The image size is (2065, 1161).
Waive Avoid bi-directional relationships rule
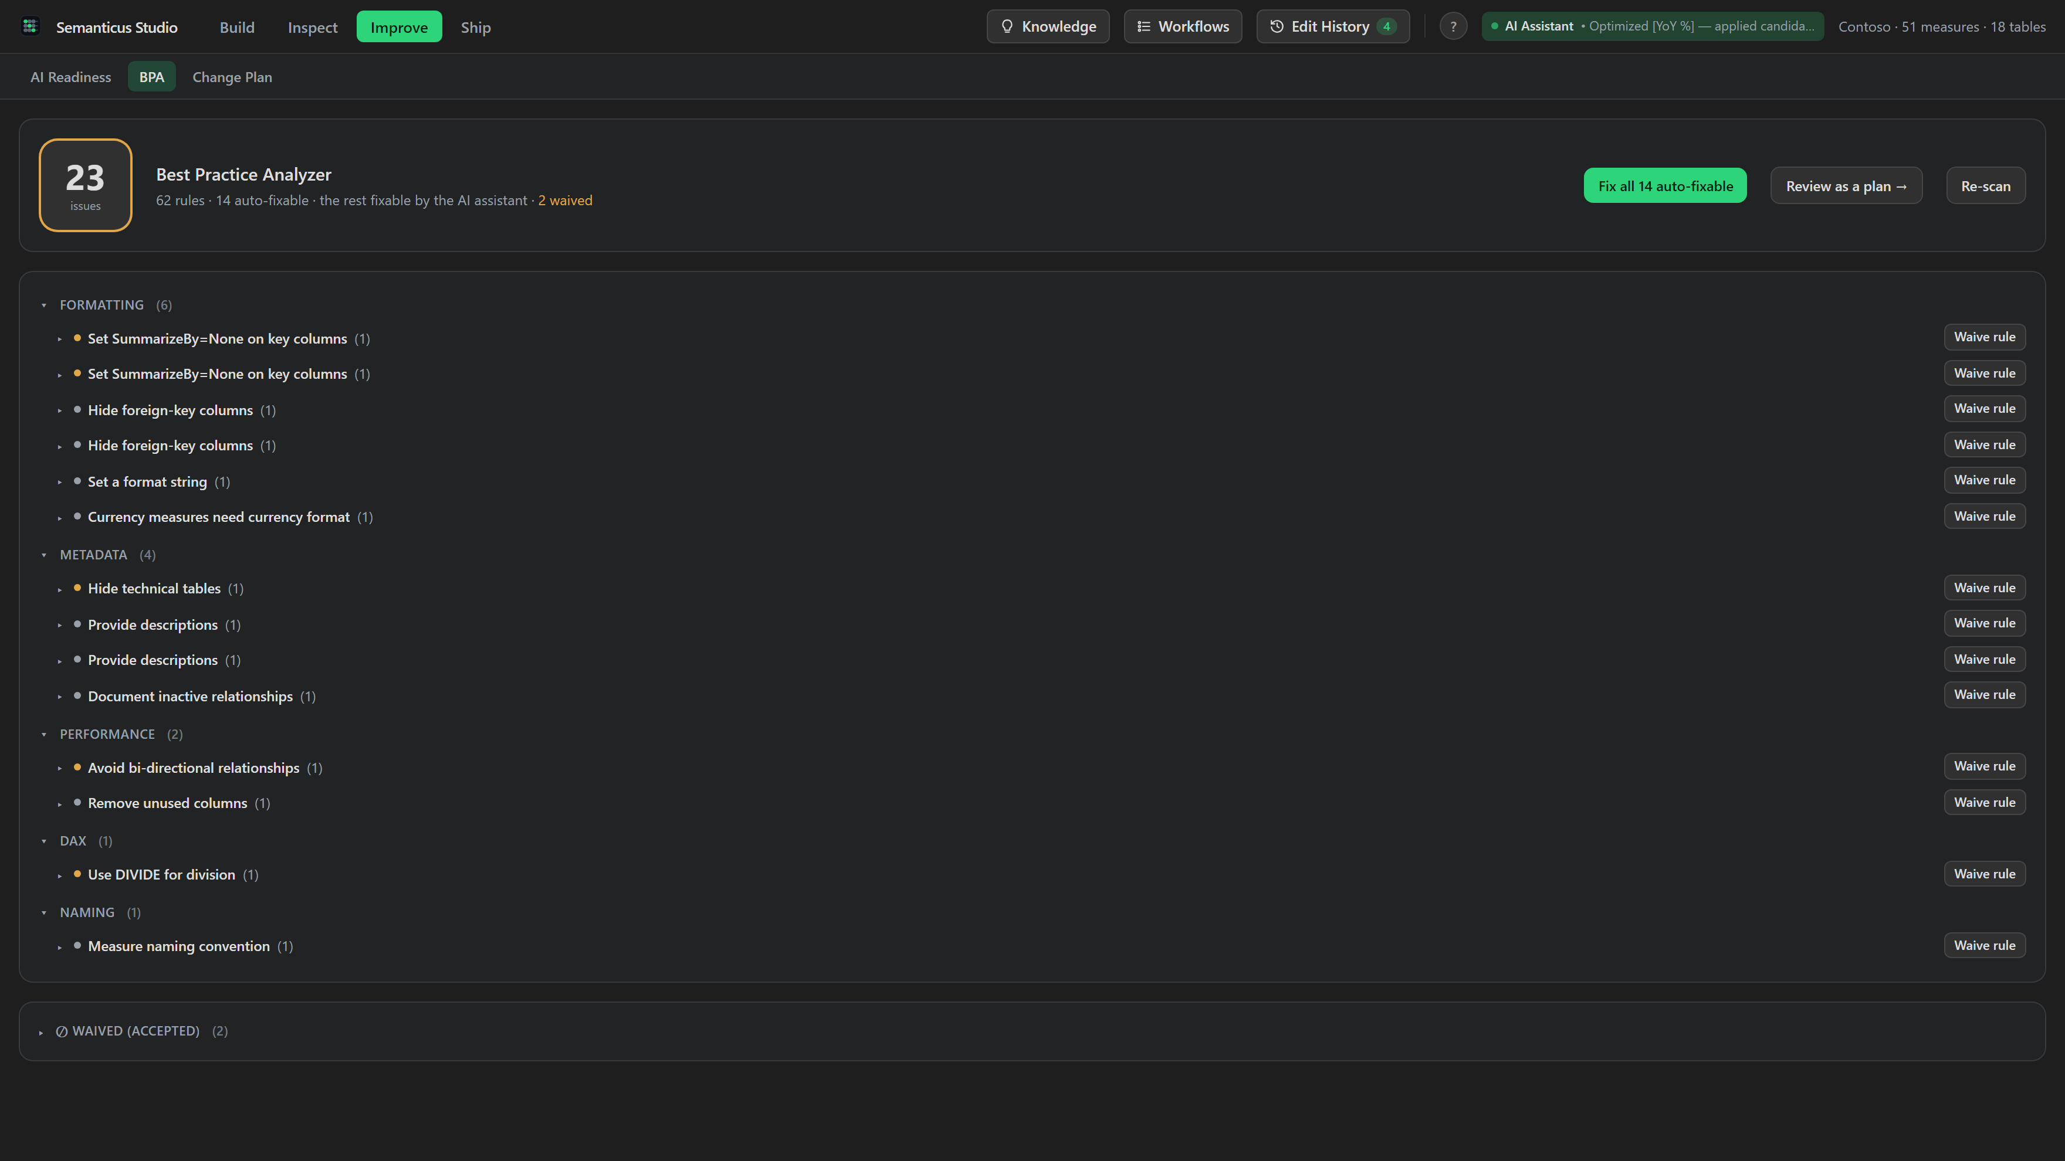pos(1984,766)
